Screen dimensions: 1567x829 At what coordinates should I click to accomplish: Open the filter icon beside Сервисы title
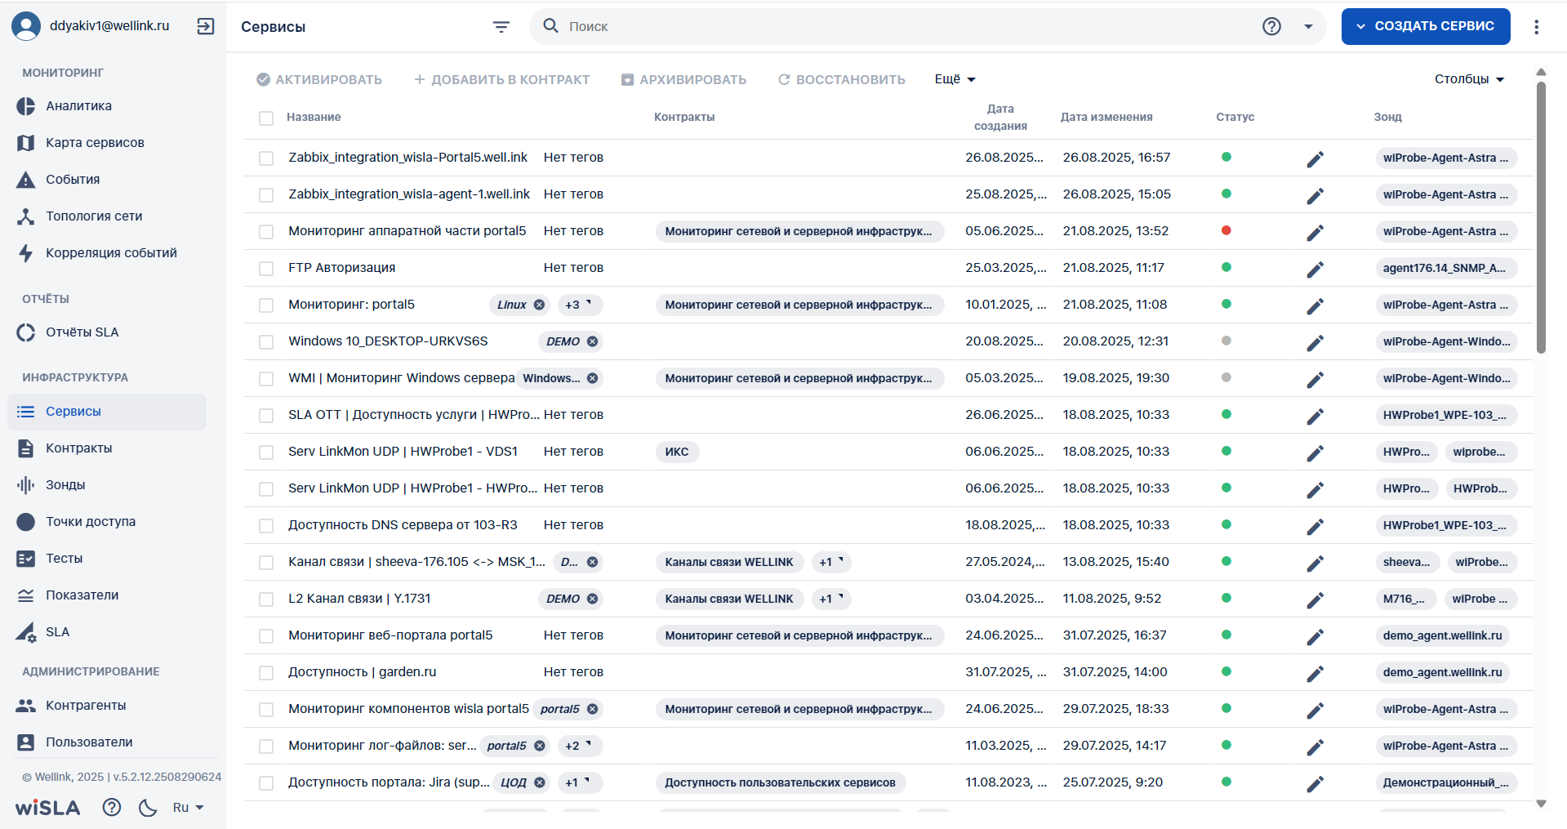click(x=501, y=27)
